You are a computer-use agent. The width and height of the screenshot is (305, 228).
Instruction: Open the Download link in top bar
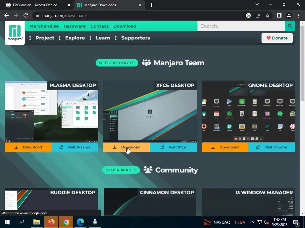[x=125, y=26]
